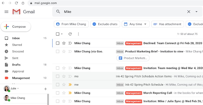Toggle importance marker on March Reporting Call
The width and height of the screenshot is (203, 105).
(70, 93)
